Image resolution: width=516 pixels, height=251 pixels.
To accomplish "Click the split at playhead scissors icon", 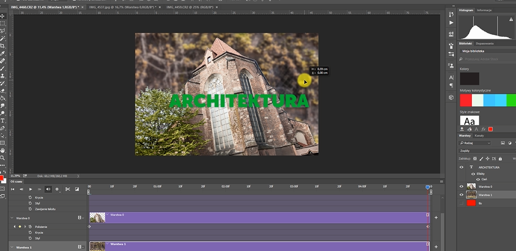I will coord(68,189).
